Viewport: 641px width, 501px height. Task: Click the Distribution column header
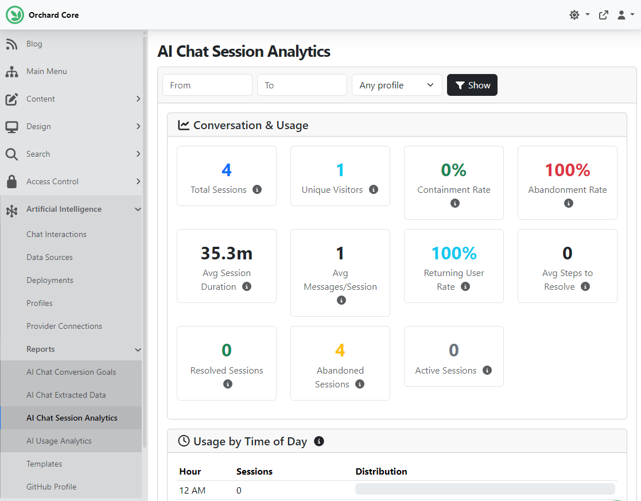coord(381,472)
